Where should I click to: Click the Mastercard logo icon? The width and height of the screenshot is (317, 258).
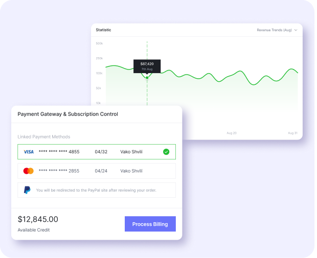pyautogui.click(x=29, y=171)
